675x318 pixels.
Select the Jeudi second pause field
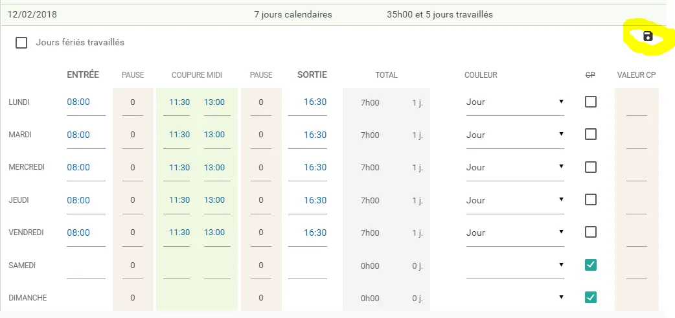click(261, 200)
